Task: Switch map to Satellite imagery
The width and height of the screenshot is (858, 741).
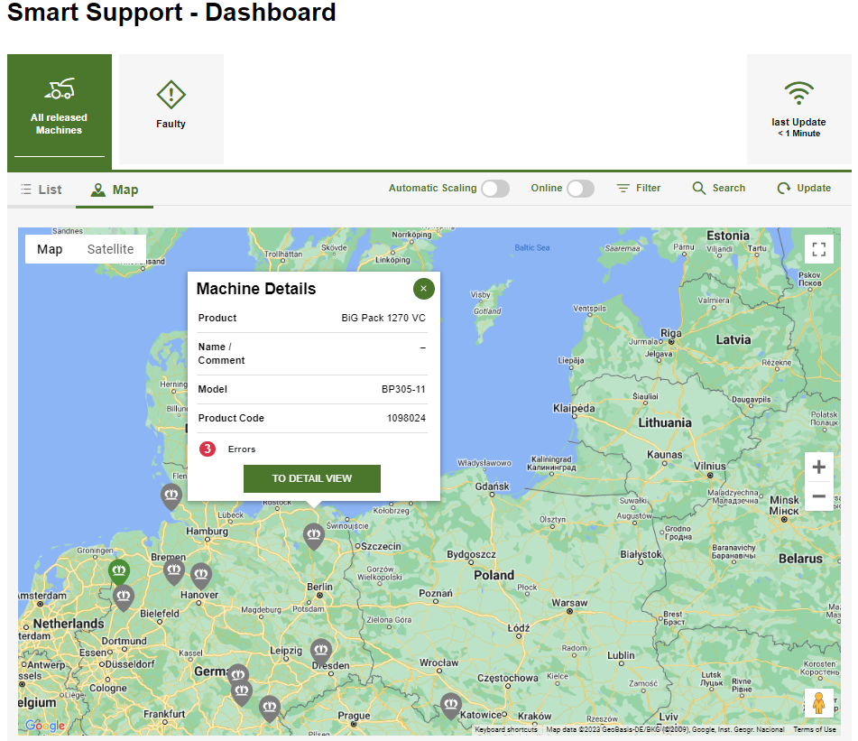Action: 110,249
